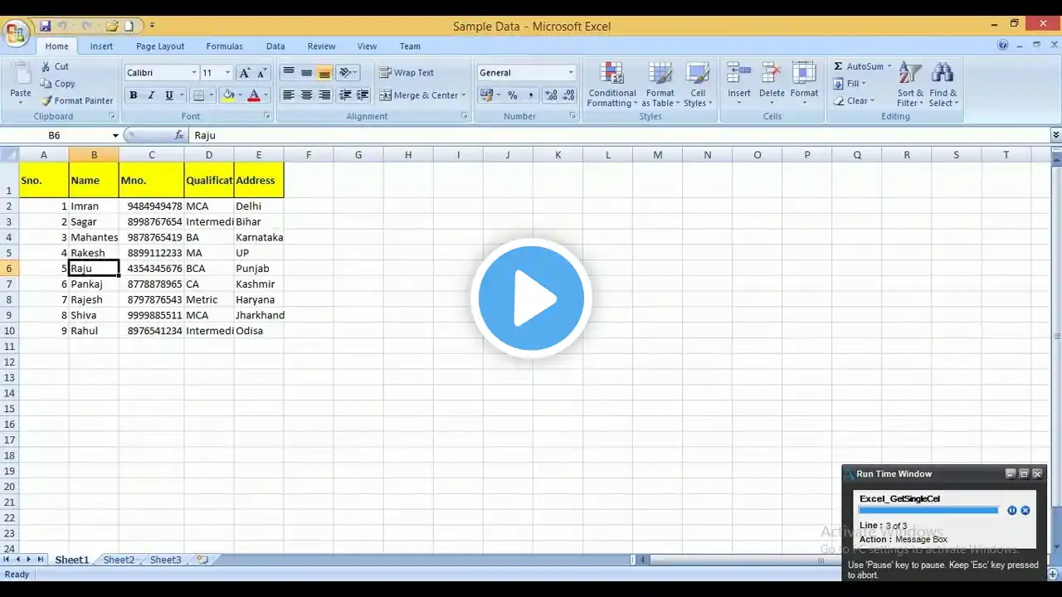Click Increase Decimal button
The image size is (1062, 597).
click(550, 95)
